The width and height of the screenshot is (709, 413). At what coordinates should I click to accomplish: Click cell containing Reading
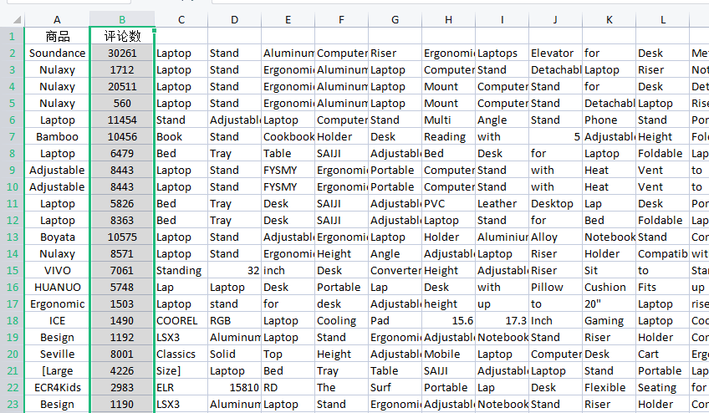click(x=448, y=136)
